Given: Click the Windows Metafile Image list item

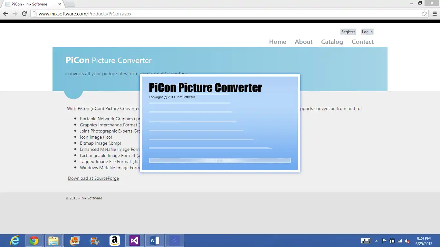Looking at the screenshot, I should 110,168.
